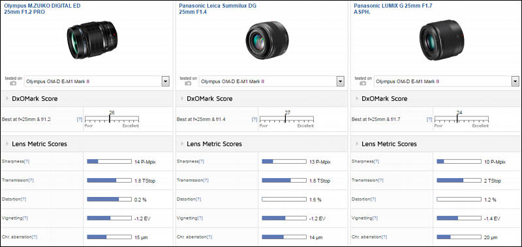Click chromatic aberration bar reading 15 µm

coord(109,237)
